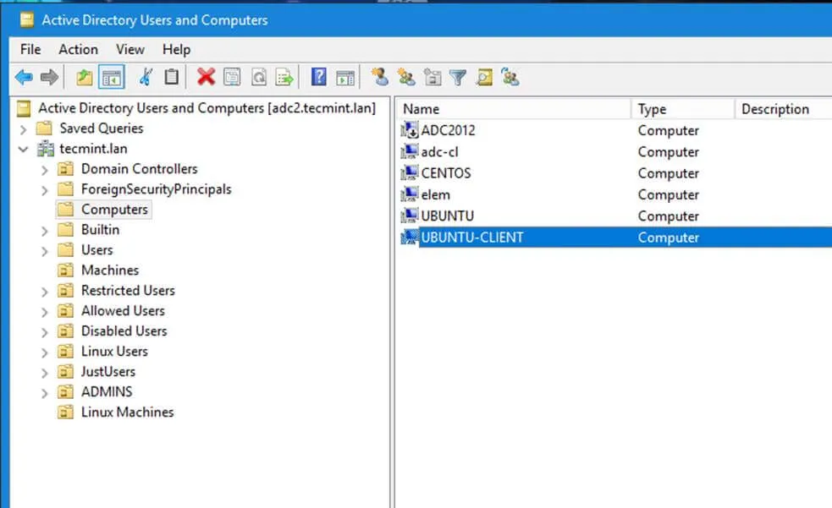Expand the Linux Users container

click(x=45, y=352)
